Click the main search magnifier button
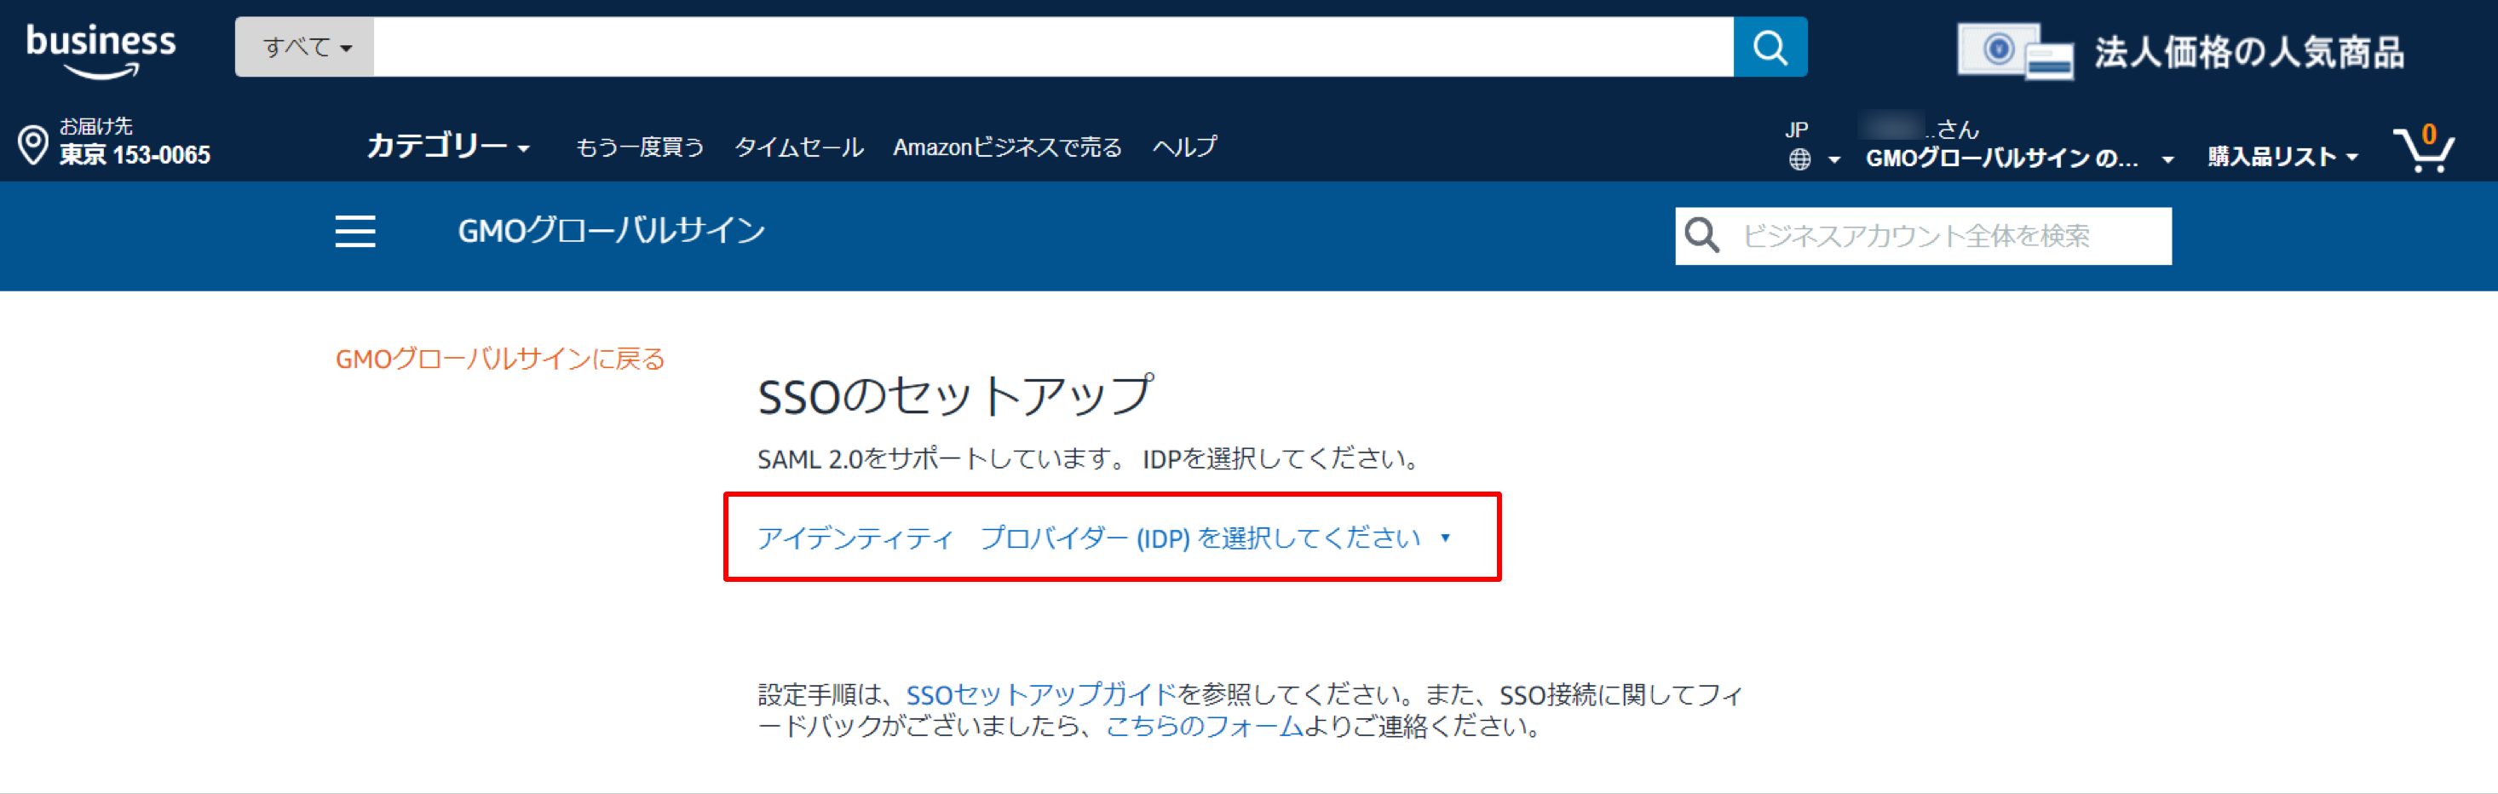The image size is (2498, 794). click(1770, 47)
